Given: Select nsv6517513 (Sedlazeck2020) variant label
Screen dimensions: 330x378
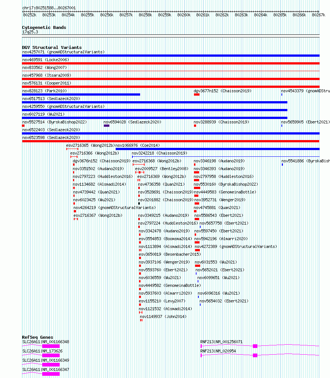Looking at the screenshot, I should 51,99.
